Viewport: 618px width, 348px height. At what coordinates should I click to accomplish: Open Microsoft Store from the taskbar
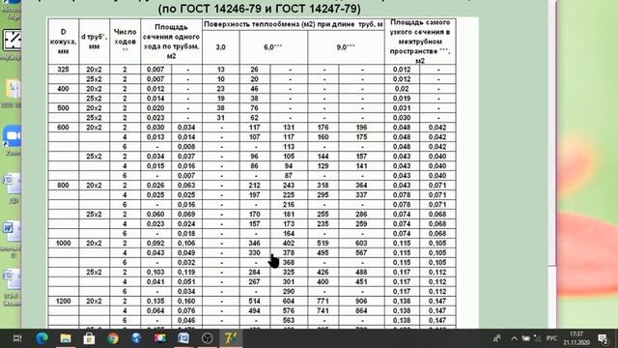pos(89,338)
